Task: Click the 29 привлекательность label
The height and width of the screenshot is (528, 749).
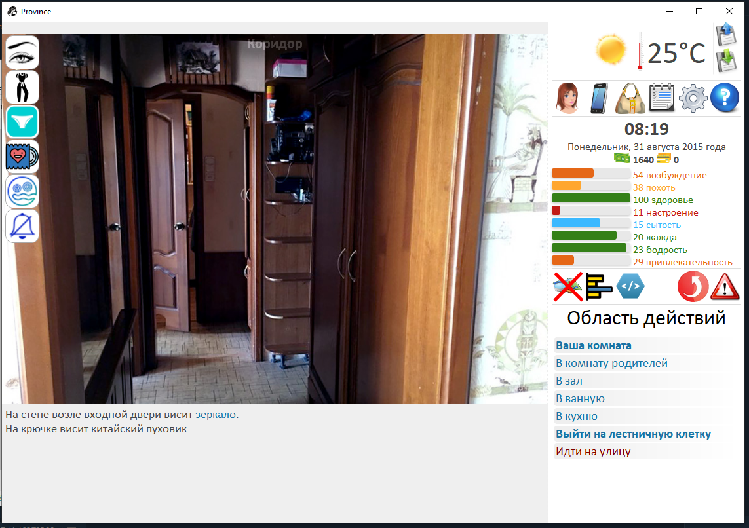Action: [x=683, y=262]
